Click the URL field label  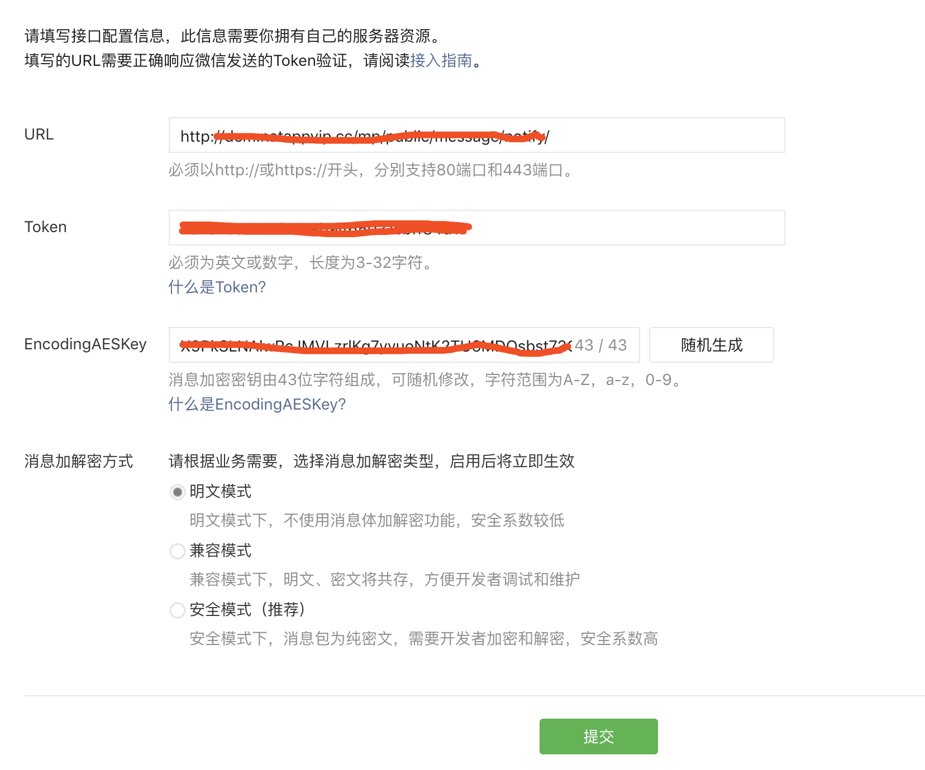[39, 134]
